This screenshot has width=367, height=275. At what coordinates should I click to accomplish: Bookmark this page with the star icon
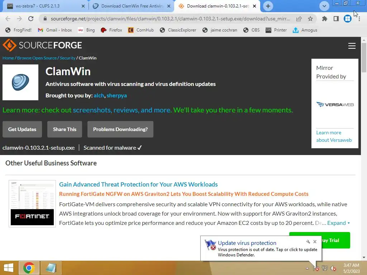pyautogui.click(x=310, y=19)
